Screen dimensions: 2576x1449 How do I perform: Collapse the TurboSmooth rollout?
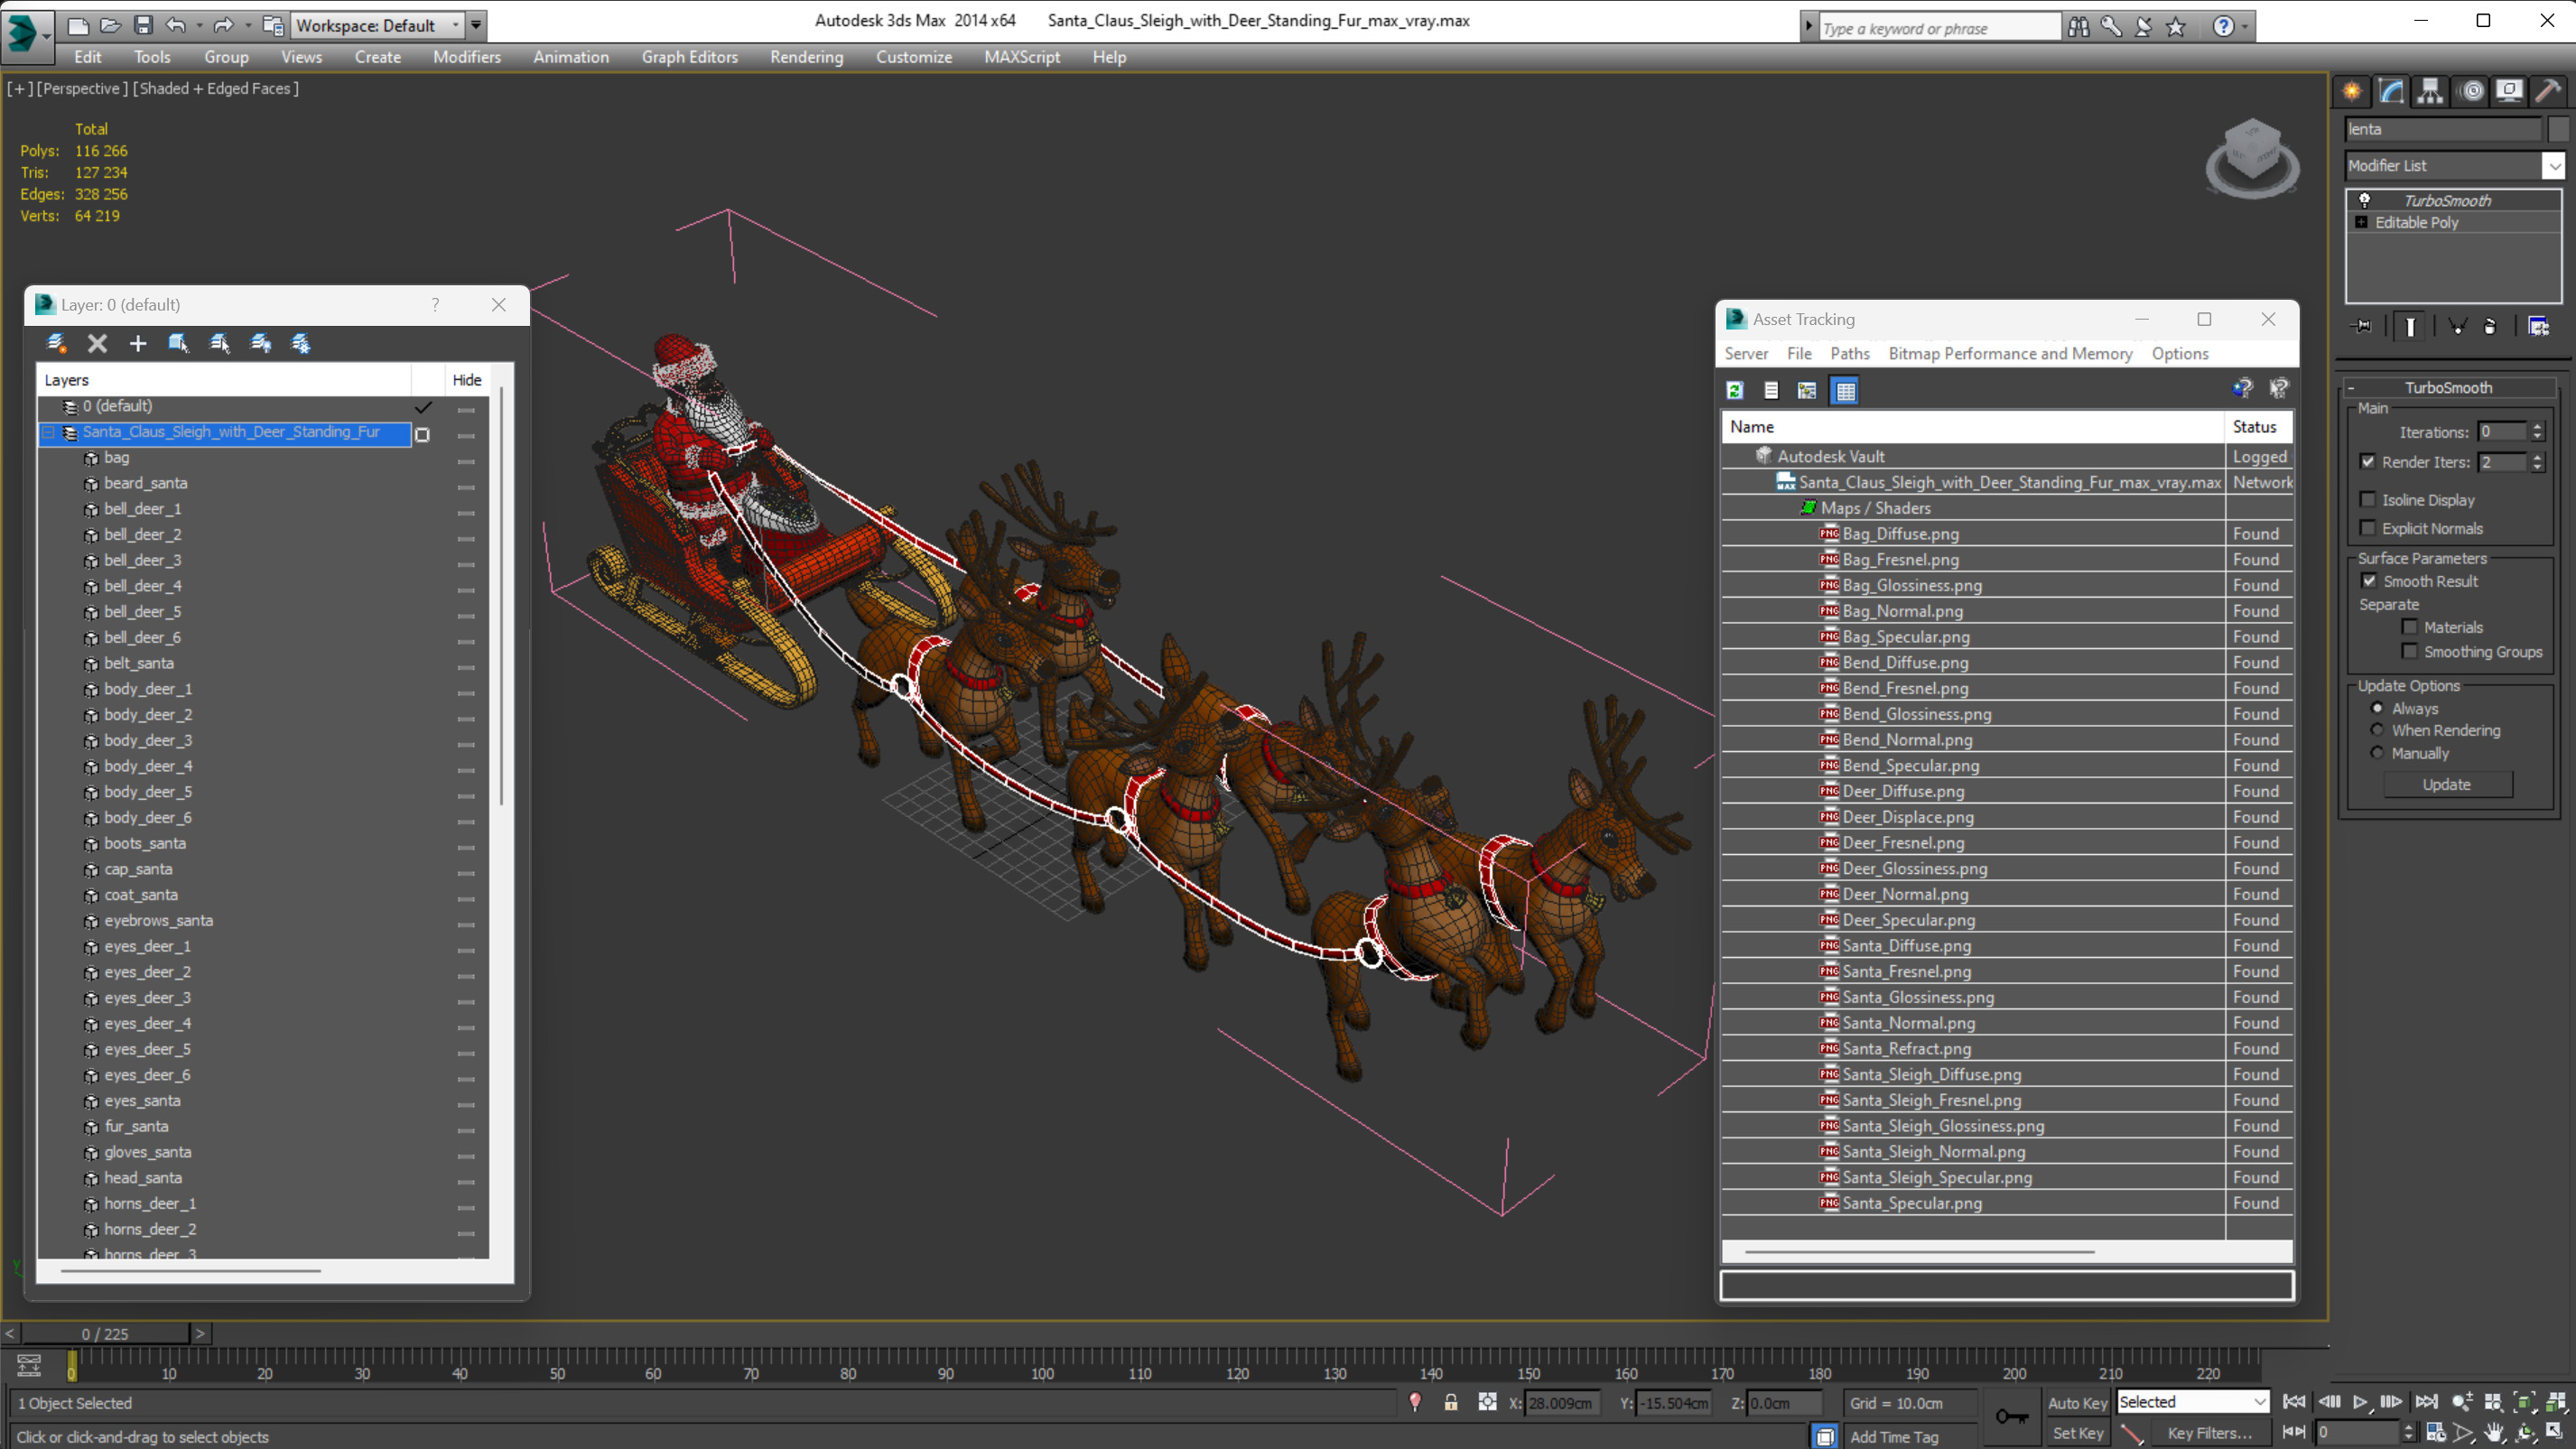click(2351, 388)
